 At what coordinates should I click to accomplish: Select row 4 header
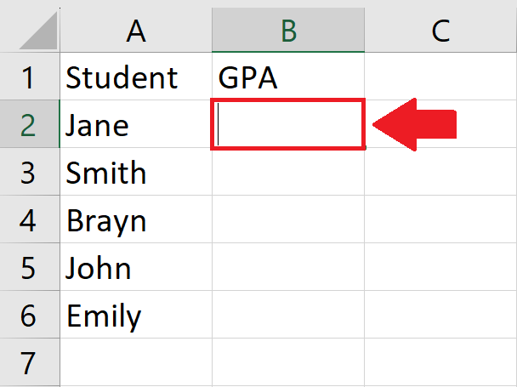pos(30,219)
